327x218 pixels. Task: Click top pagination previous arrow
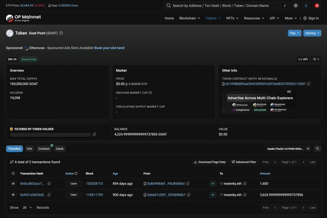[275, 162]
